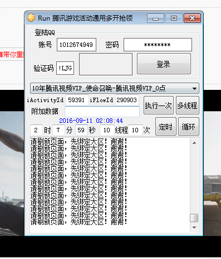Click the log scrollbar down arrow

(x=194, y=227)
